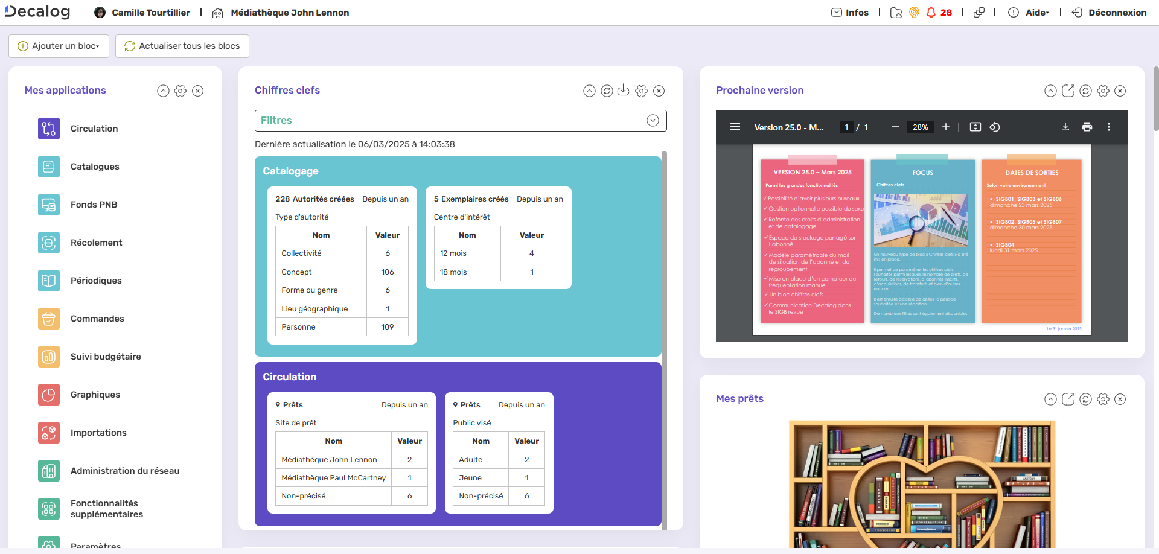Open Mes prêts block in new window
Screen dimensions: 1159x554
click(1068, 399)
